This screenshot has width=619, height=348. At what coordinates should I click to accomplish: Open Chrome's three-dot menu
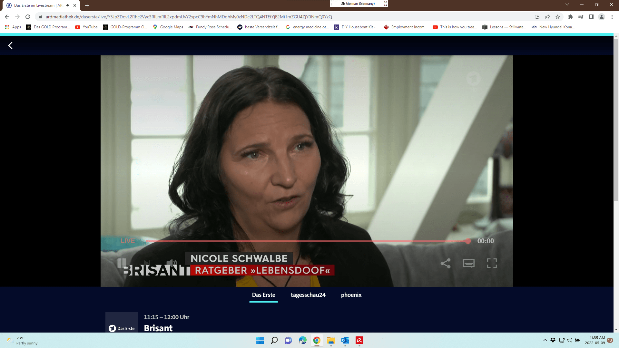[x=612, y=17]
